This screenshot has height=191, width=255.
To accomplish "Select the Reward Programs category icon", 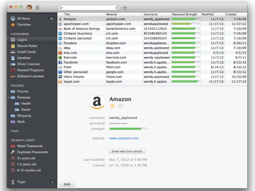I will [13, 70].
